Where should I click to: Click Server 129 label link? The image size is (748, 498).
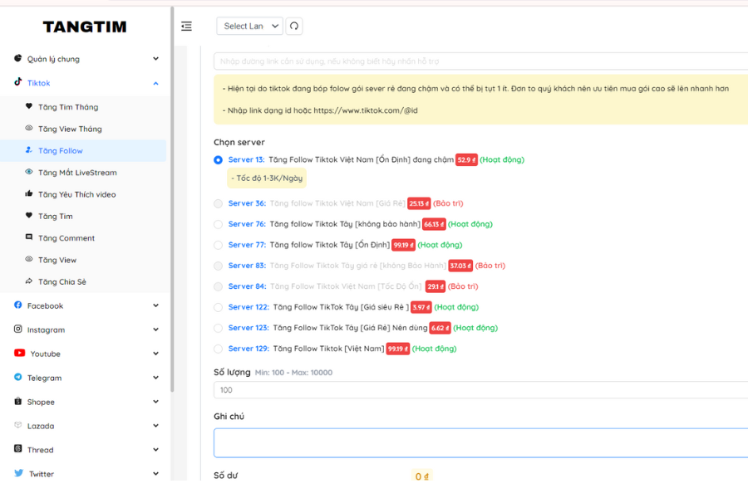249,349
